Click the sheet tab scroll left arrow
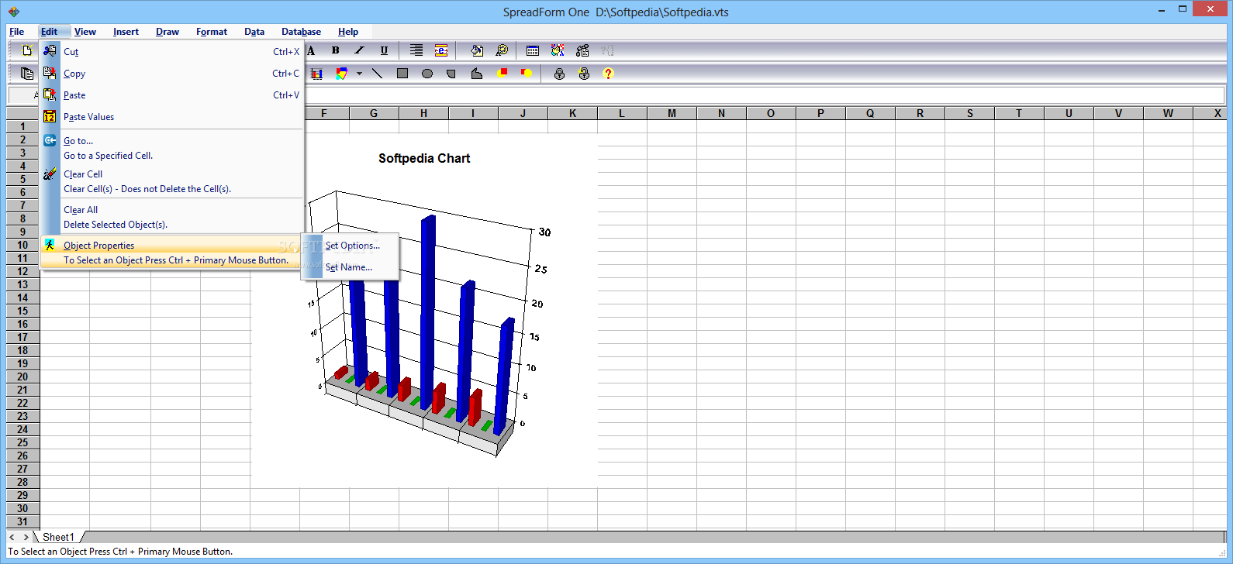Image resolution: width=1233 pixels, height=564 pixels. click(12, 537)
